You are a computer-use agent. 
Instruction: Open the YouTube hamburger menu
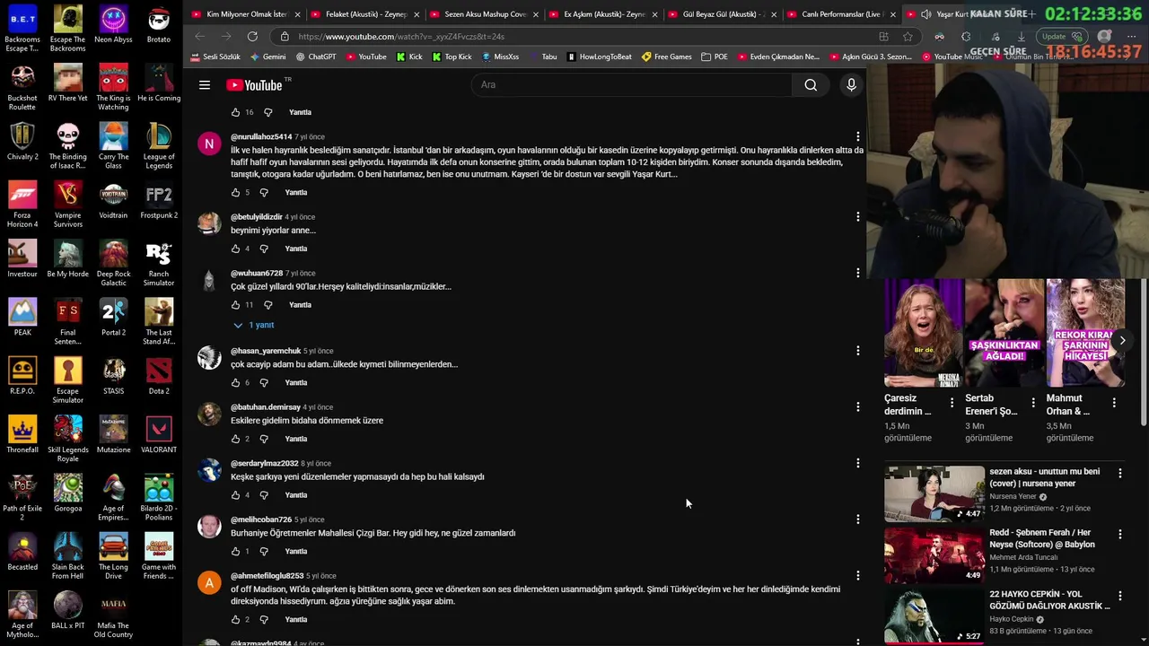tap(205, 85)
